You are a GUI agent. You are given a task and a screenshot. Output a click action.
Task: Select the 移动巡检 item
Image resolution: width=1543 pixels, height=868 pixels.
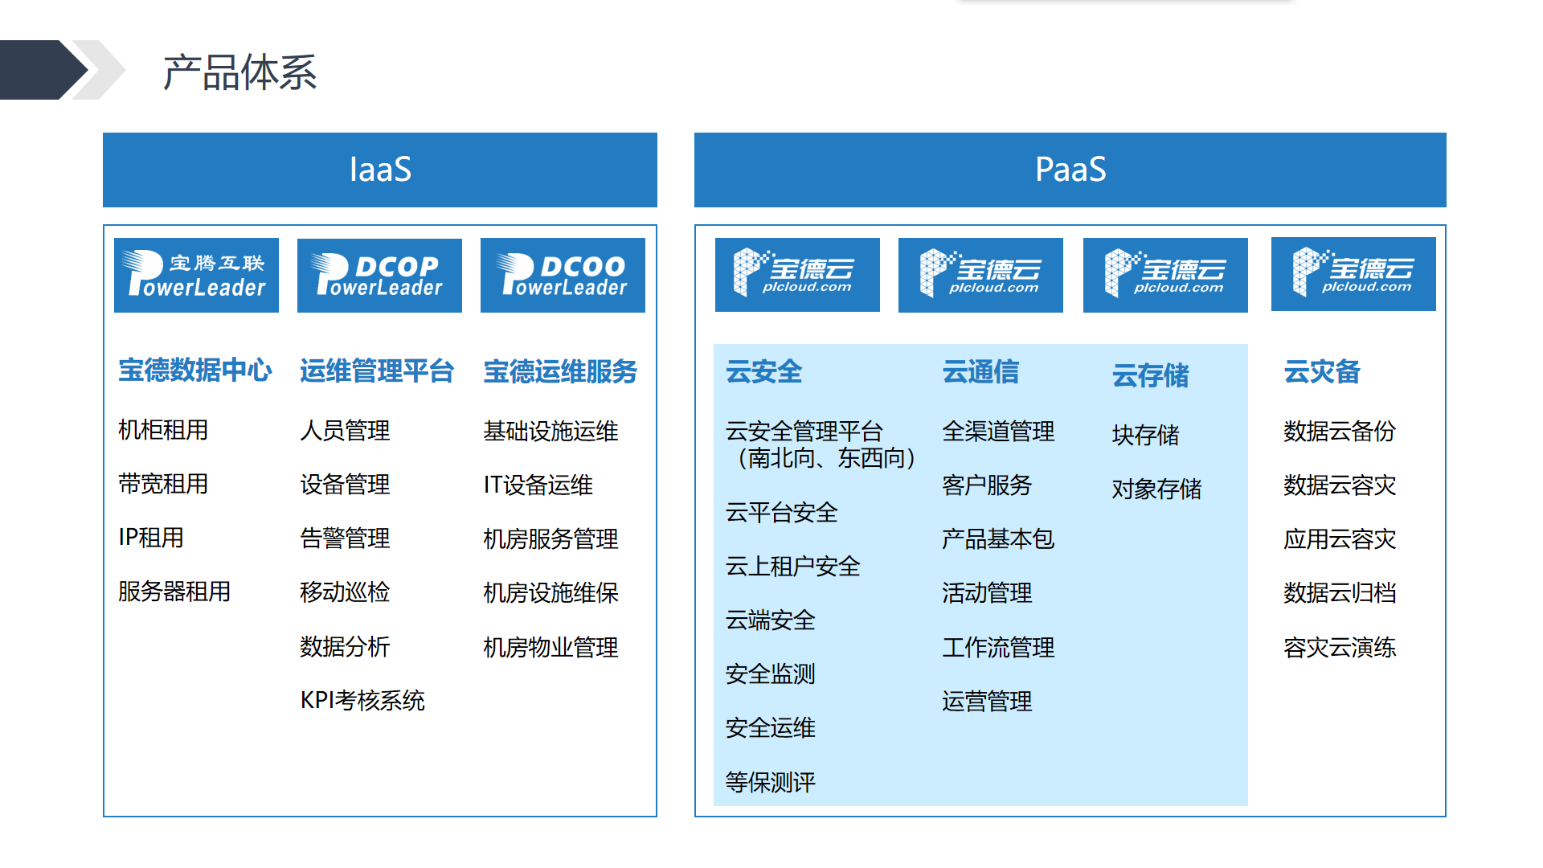pos(345,592)
